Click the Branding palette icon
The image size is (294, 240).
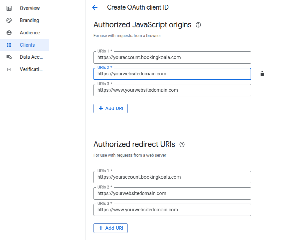point(9,20)
